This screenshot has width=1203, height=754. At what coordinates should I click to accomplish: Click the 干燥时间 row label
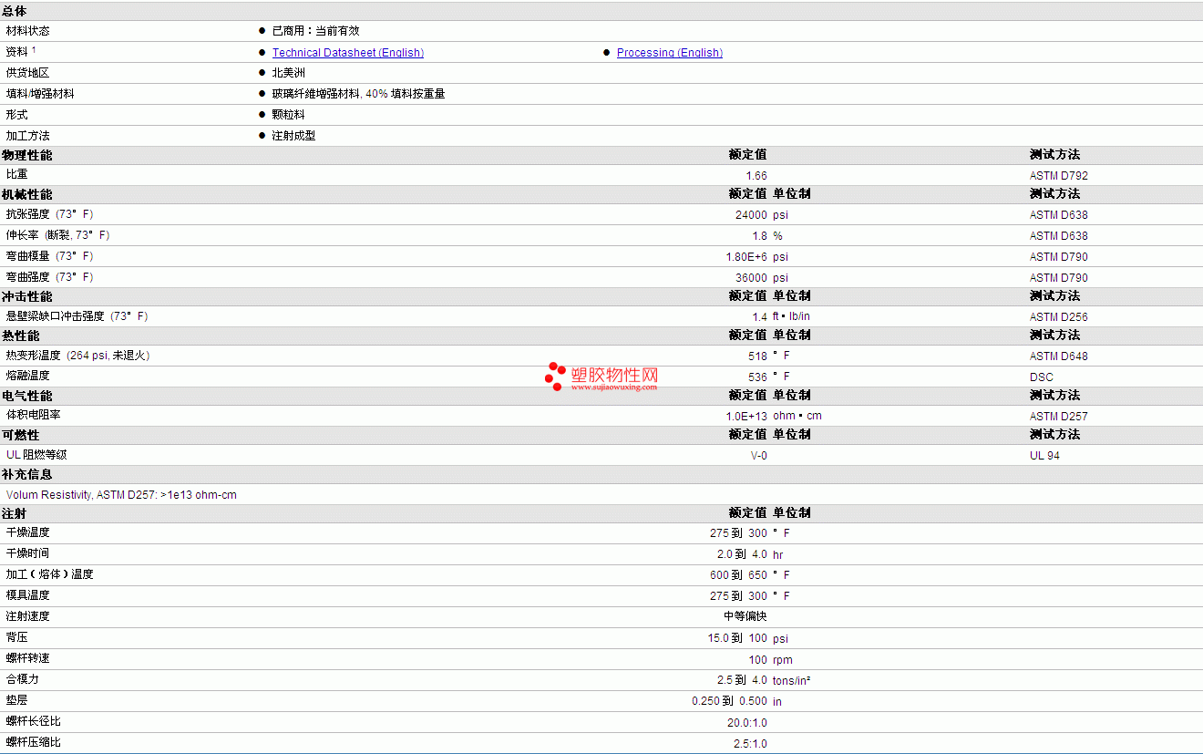[27, 553]
